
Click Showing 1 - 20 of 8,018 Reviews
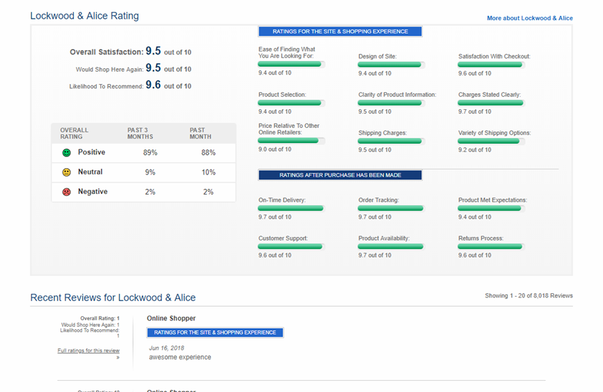[529, 295]
